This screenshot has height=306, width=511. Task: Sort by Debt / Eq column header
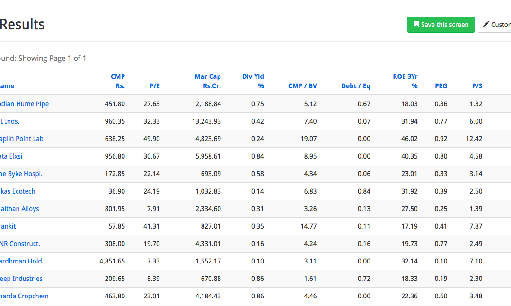356,86
